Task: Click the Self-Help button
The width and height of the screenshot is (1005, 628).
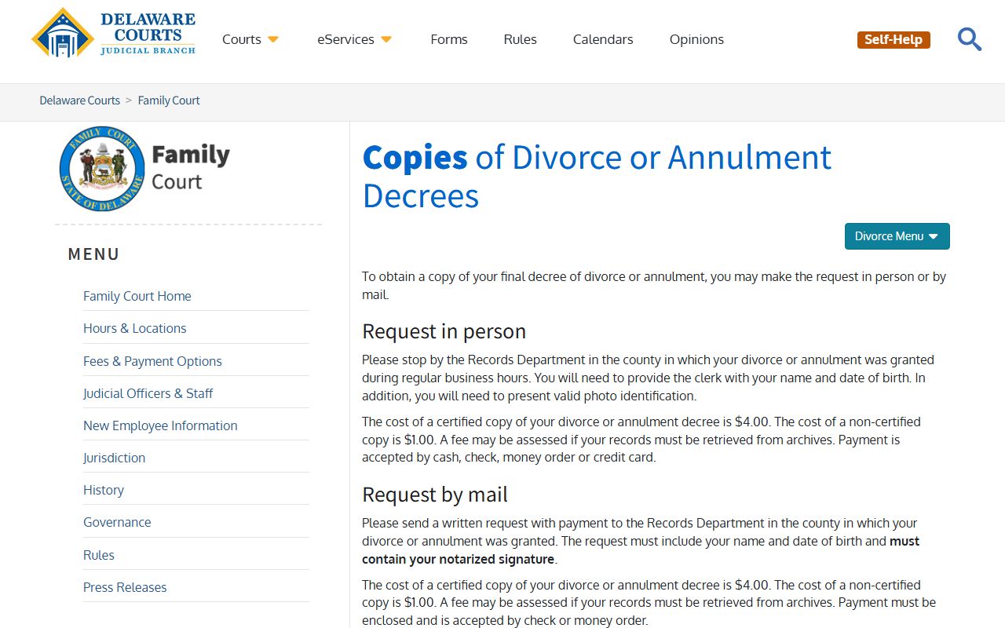Action: point(894,40)
